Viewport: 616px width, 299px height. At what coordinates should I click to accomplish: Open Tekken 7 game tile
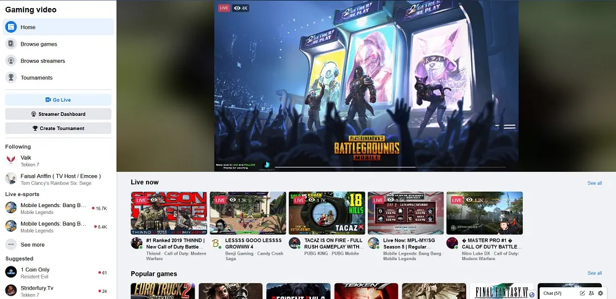[x=366, y=291]
